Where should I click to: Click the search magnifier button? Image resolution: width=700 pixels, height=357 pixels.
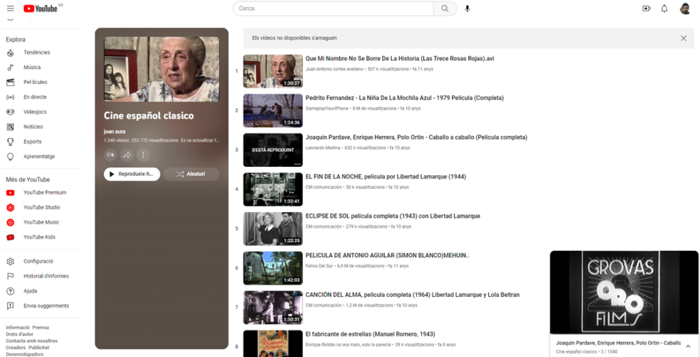tap(445, 8)
